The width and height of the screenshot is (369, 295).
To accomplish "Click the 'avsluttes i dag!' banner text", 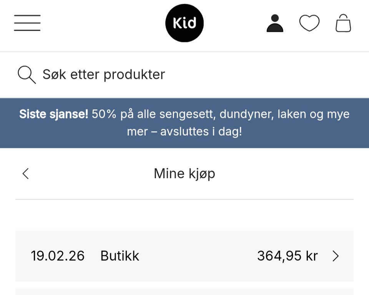I will click(201, 132).
